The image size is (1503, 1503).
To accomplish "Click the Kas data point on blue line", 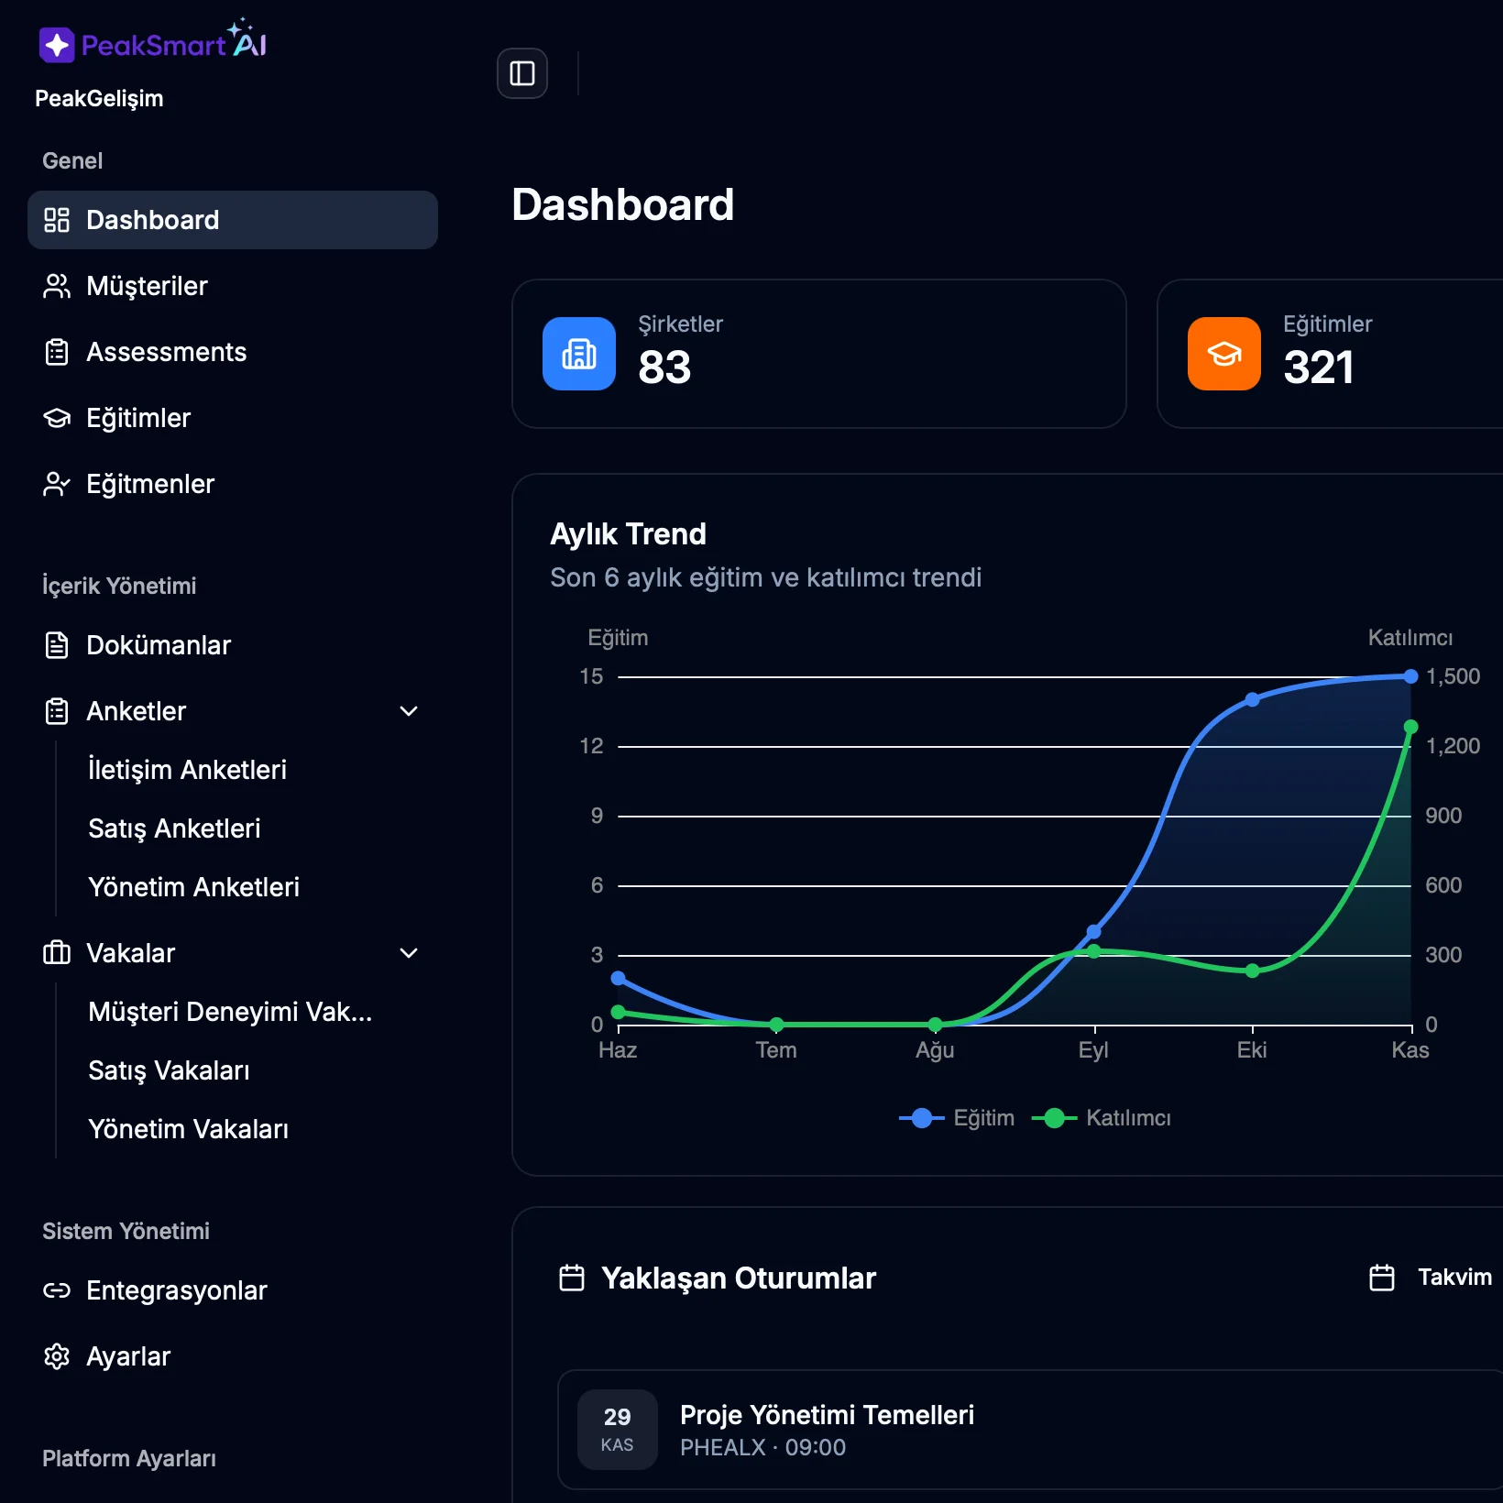I will point(1410,676).
